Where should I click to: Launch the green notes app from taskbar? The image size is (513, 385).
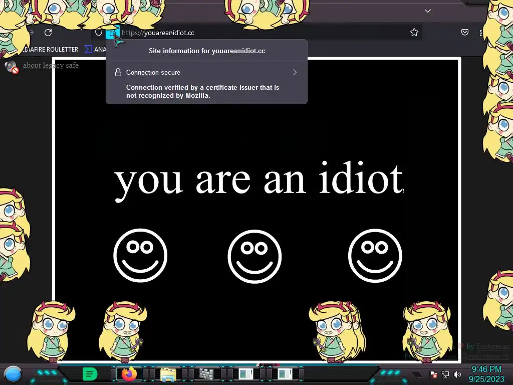pyautogui.click(x=90, y=374)
